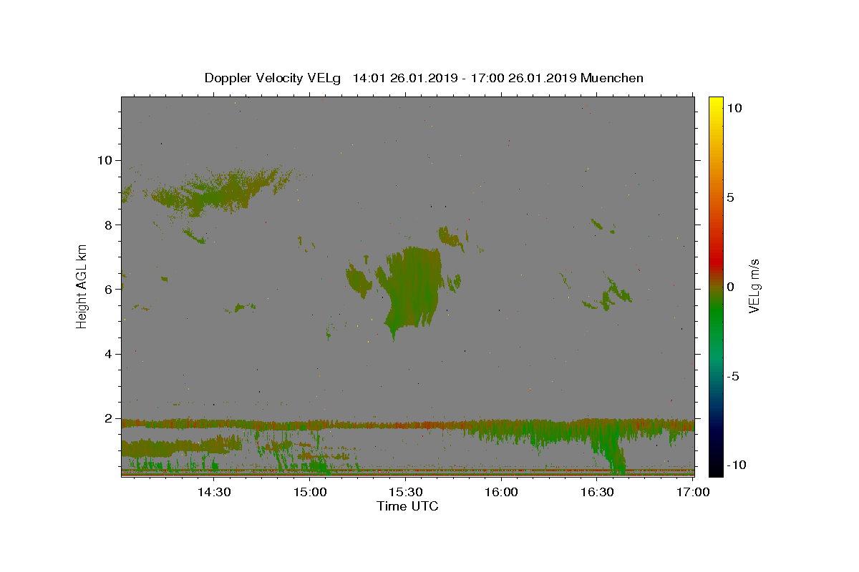Click the colorbar label 'VELg m/s'

754,287
